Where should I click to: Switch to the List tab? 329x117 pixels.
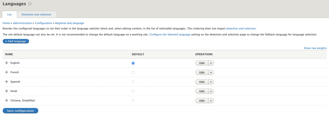[x=9, y=14]
